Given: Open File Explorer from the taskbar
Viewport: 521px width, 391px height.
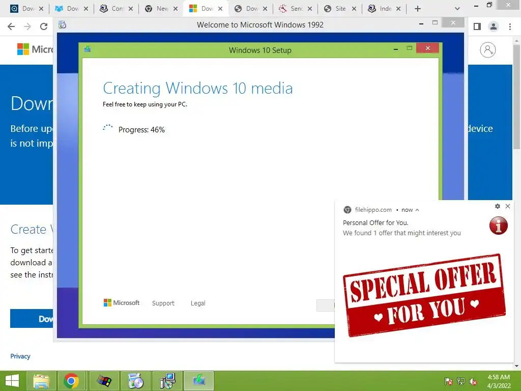Looking at the screenshot, I should tap(41, 381).
